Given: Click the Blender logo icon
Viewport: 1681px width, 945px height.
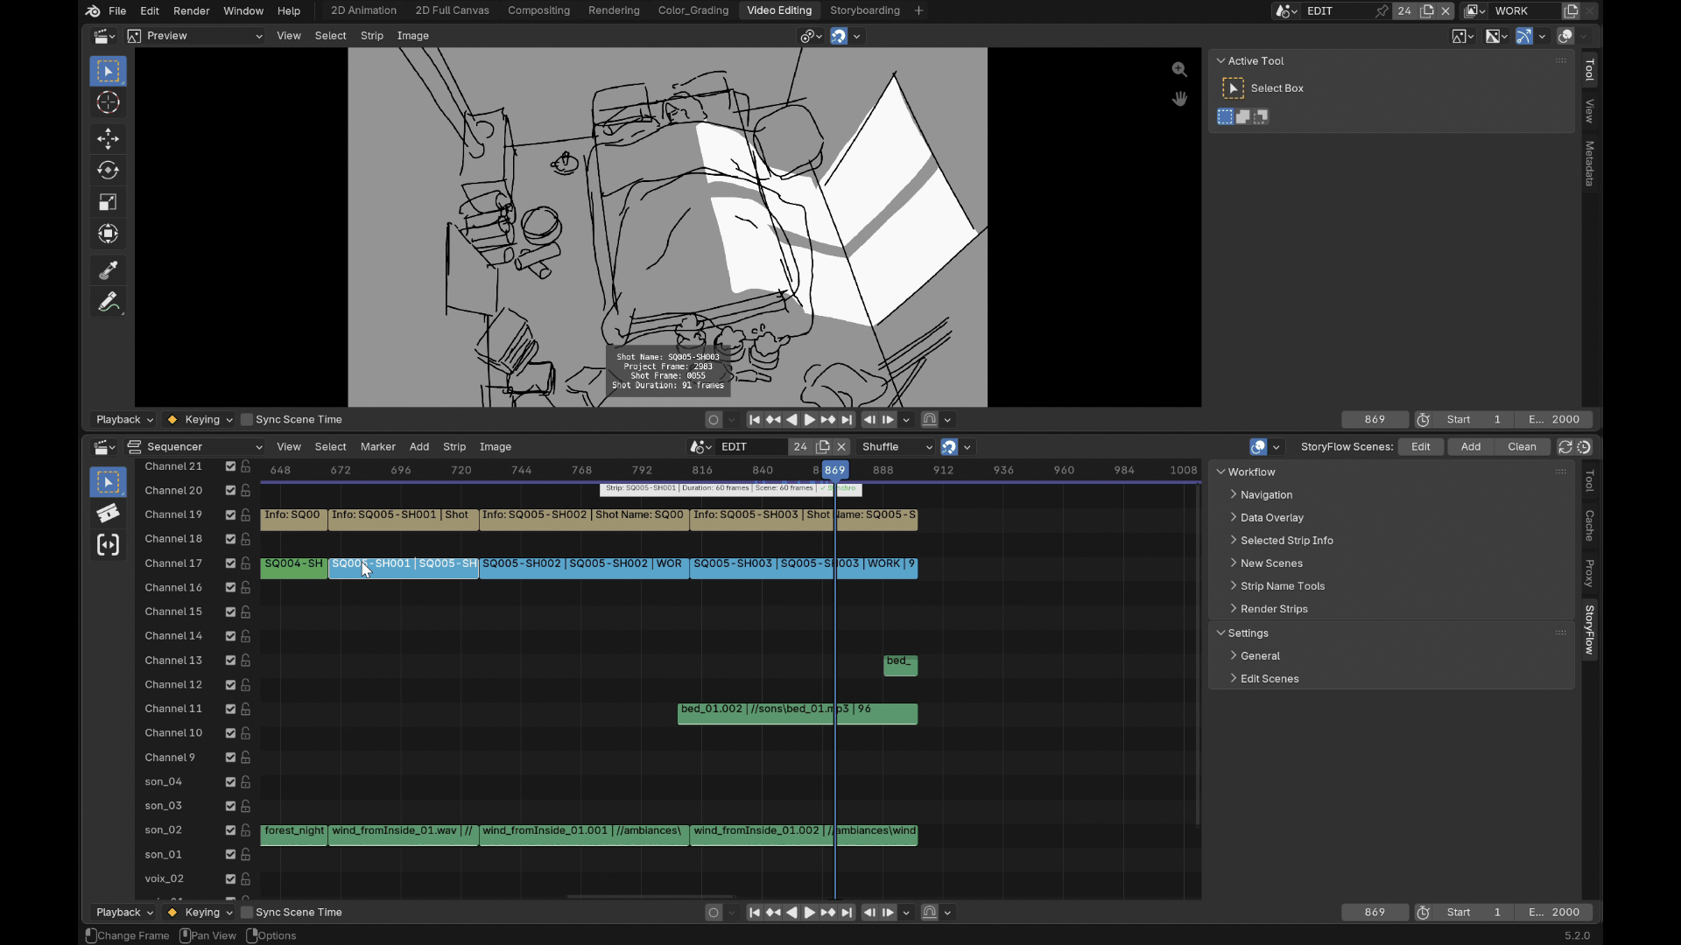Looking at the screenshot, I should pyautogui.click(x=93, y=10).
